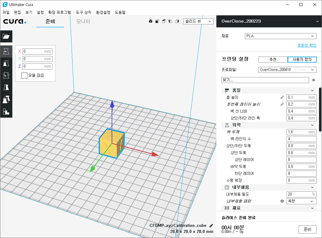Switch to the front camera view icon
Viewport: 322px width, 238px height.
coord(157,21)
